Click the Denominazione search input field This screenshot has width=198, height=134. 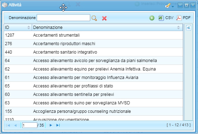pos(63,18)
